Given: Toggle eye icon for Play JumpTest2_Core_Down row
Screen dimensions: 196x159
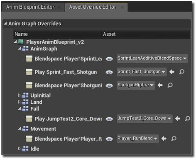Looking at the screenshot, I should (x=109, y=119).
